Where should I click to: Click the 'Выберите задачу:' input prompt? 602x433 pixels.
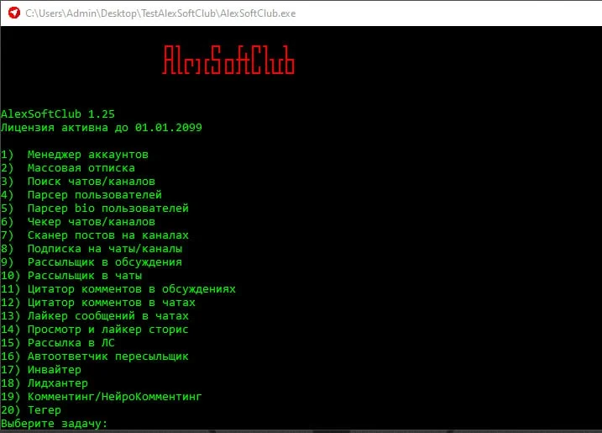[55, 424]
